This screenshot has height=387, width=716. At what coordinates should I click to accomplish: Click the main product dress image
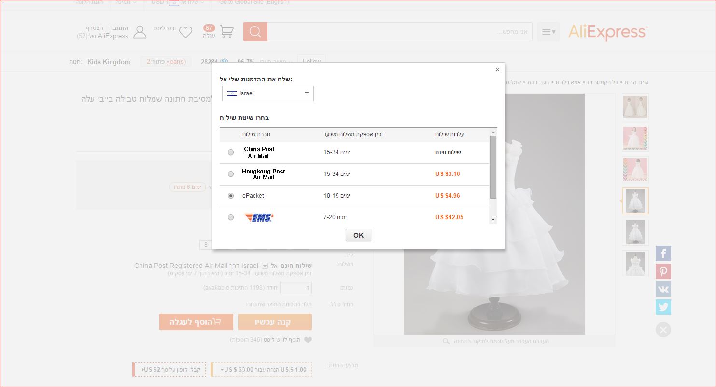tap(494, 214)
